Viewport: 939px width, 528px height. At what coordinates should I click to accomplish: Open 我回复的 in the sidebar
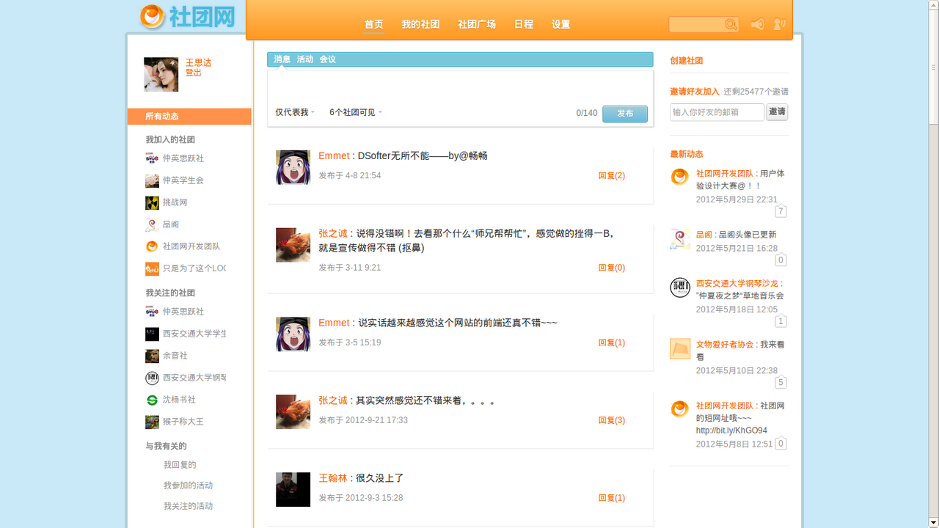(x=180, y=465)
